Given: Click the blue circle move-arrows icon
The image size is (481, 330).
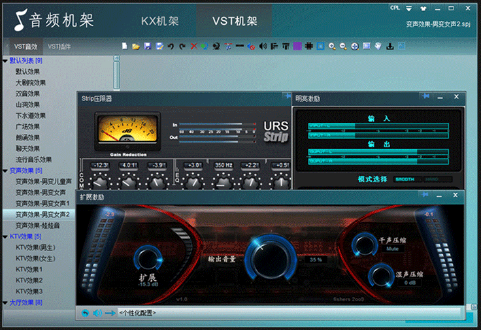Looking at the screenshot, I should click(355, 46).
